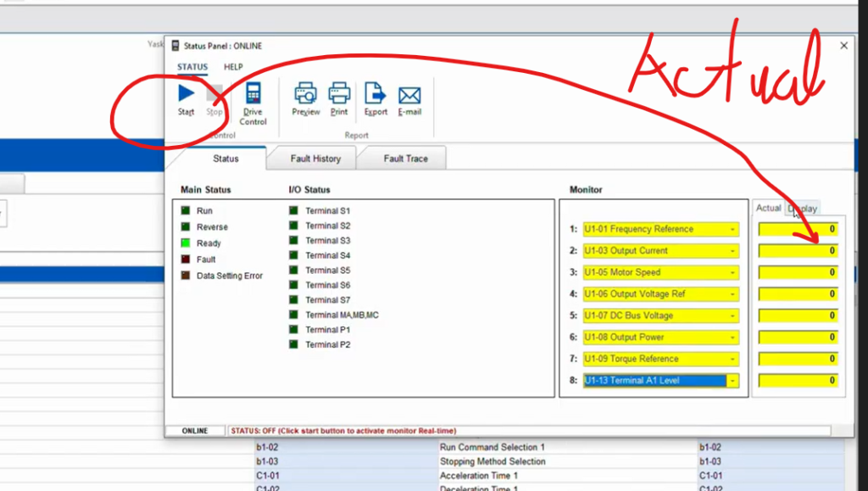The width and height of the screenshot is (868, 491).
Task: Open the Preview report icon
Action: [305, 93]
